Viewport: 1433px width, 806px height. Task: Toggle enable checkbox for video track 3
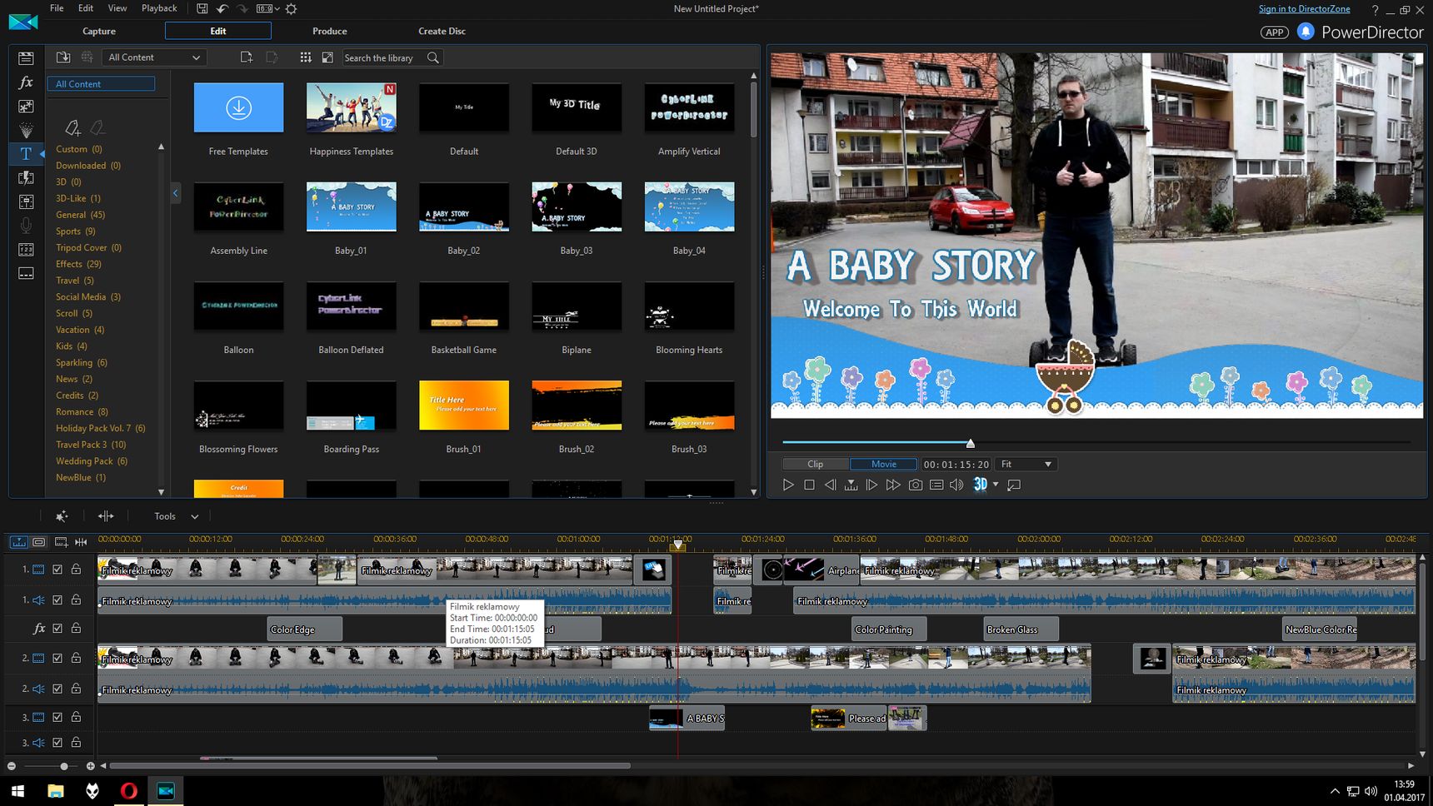[57, 717]
